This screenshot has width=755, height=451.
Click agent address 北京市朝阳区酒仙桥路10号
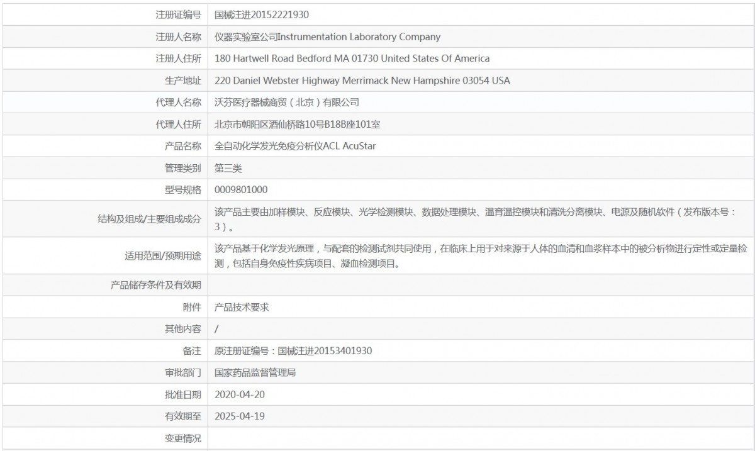(297, 125)
